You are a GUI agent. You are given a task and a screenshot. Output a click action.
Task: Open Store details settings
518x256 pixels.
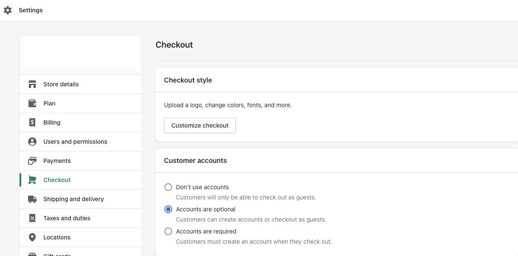click(x=61, y=84)
